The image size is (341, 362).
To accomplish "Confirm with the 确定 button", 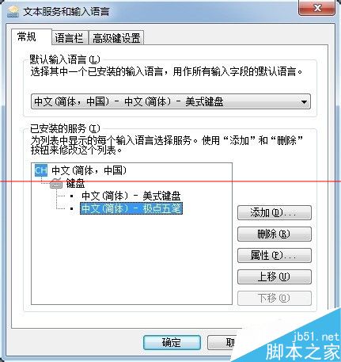I will pyautogui.click(x=172, y=342).
